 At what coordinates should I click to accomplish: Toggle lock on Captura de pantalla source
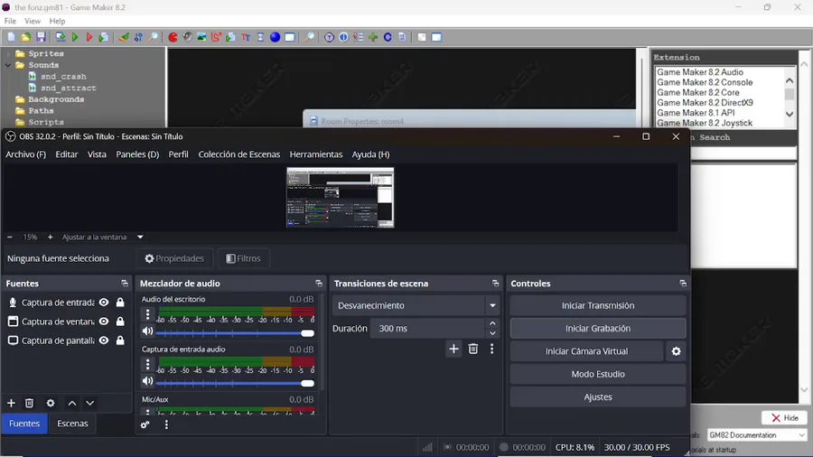120,340
